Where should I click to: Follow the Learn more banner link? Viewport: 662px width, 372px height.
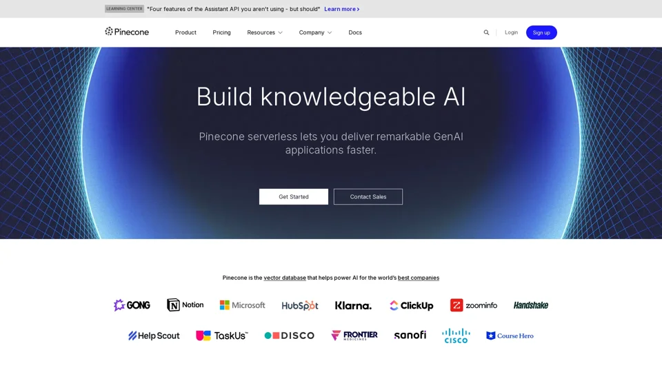pyautogui.click(x=342, y=9)
